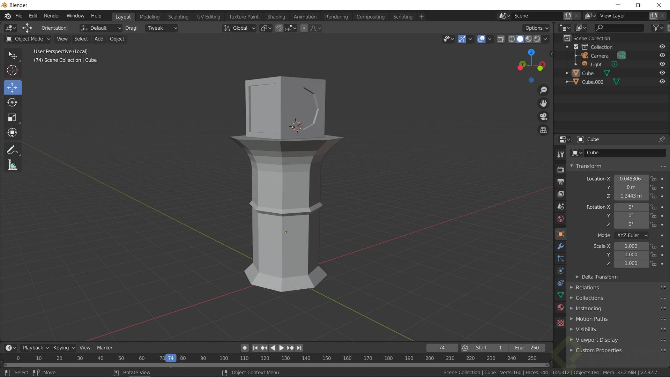Toggle camera view in the viewport

543,117
